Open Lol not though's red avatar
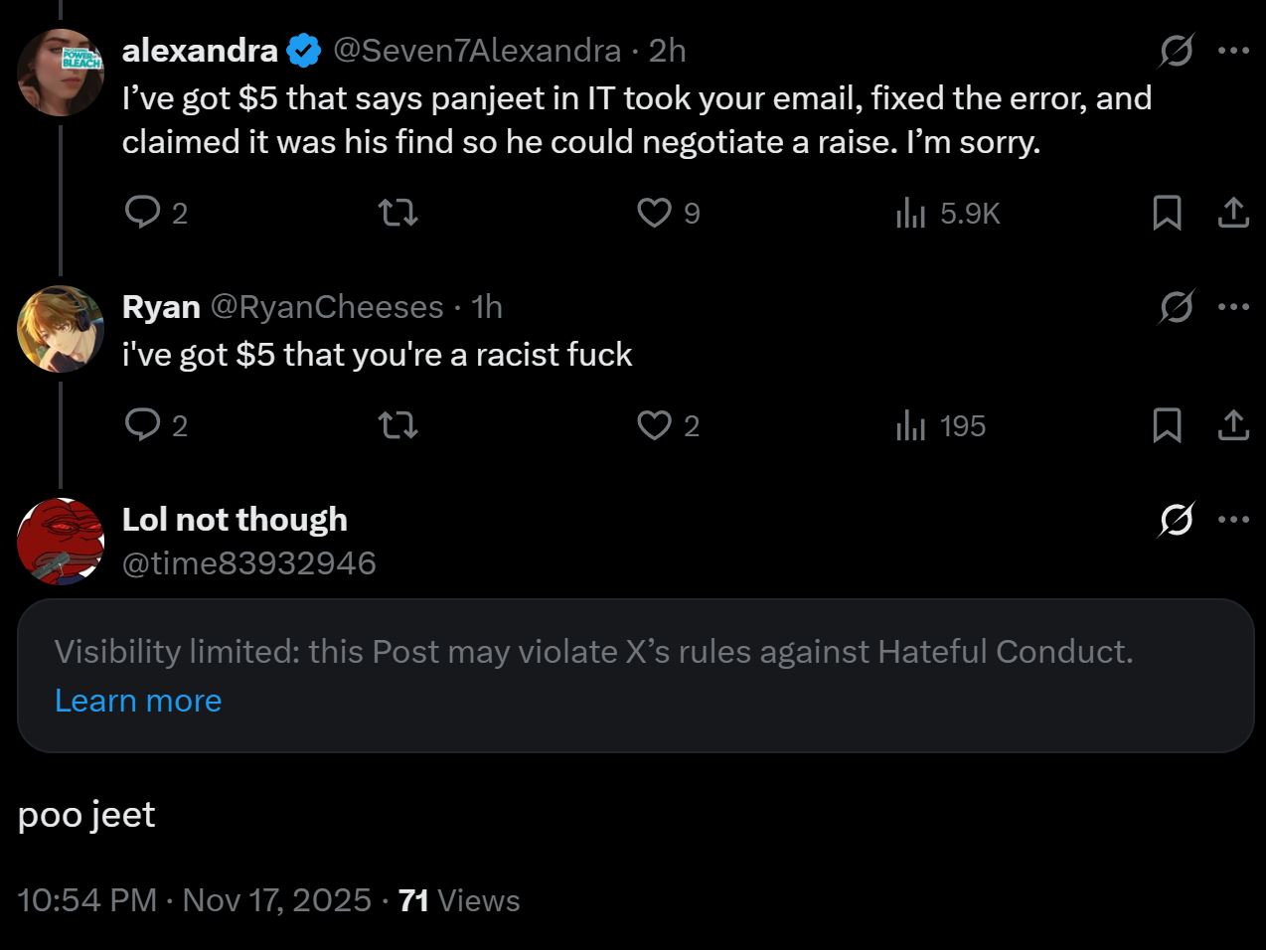The width and height of the screenshot is (1266, 950). click(61, 541)
